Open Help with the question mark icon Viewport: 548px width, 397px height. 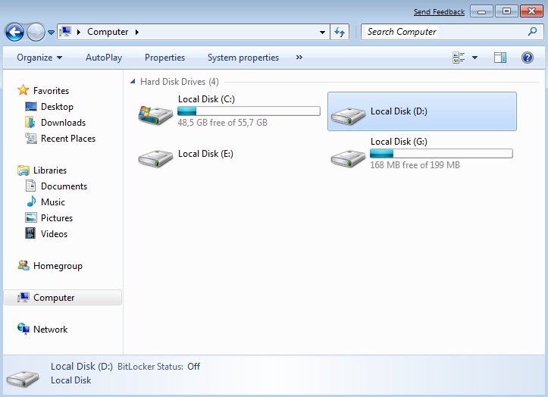[x=527, y=58]
